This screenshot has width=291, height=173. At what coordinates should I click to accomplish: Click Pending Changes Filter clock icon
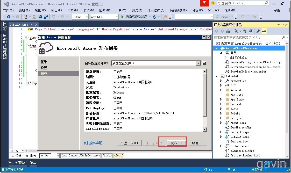pos(236,31)
